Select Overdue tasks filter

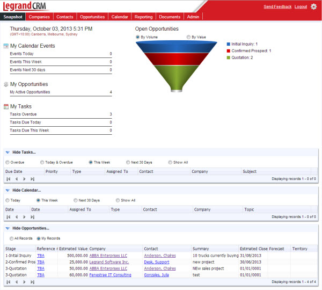[8, 162]
